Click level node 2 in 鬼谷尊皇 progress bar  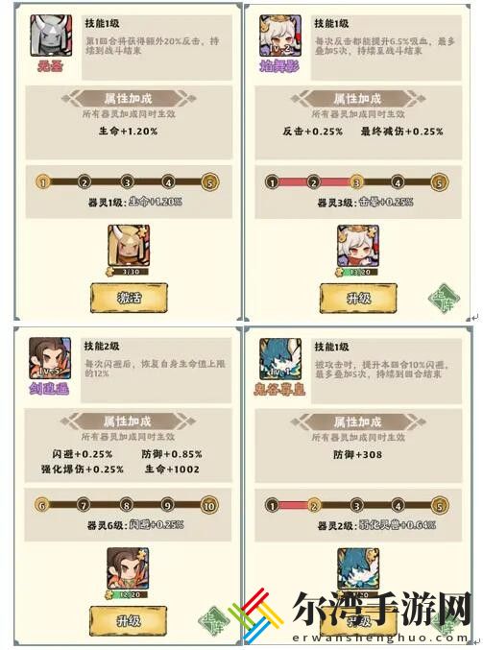314,506
